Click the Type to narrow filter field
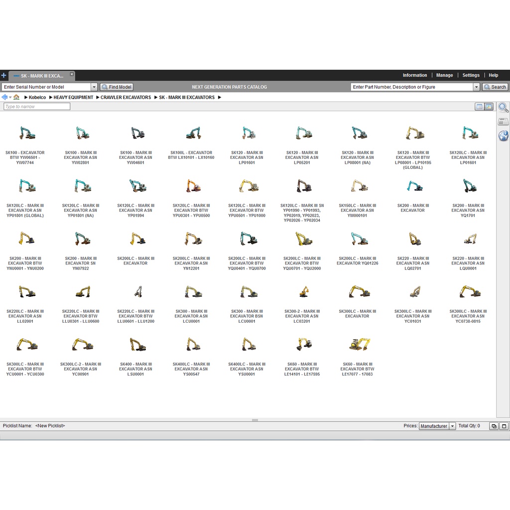This screenshot has width=510, height=510. click(37, 107)
